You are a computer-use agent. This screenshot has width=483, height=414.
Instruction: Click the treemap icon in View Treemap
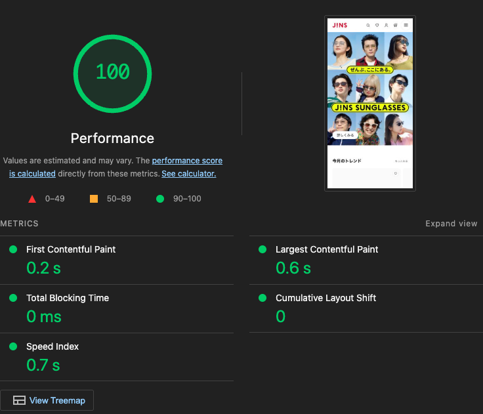[19, 400]
